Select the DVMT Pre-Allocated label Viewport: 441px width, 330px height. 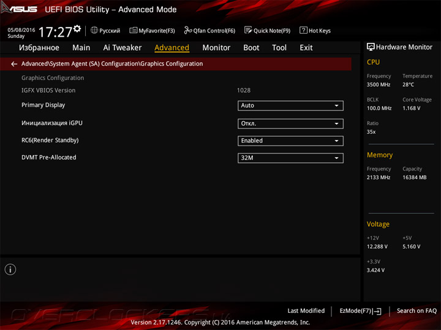49,158
